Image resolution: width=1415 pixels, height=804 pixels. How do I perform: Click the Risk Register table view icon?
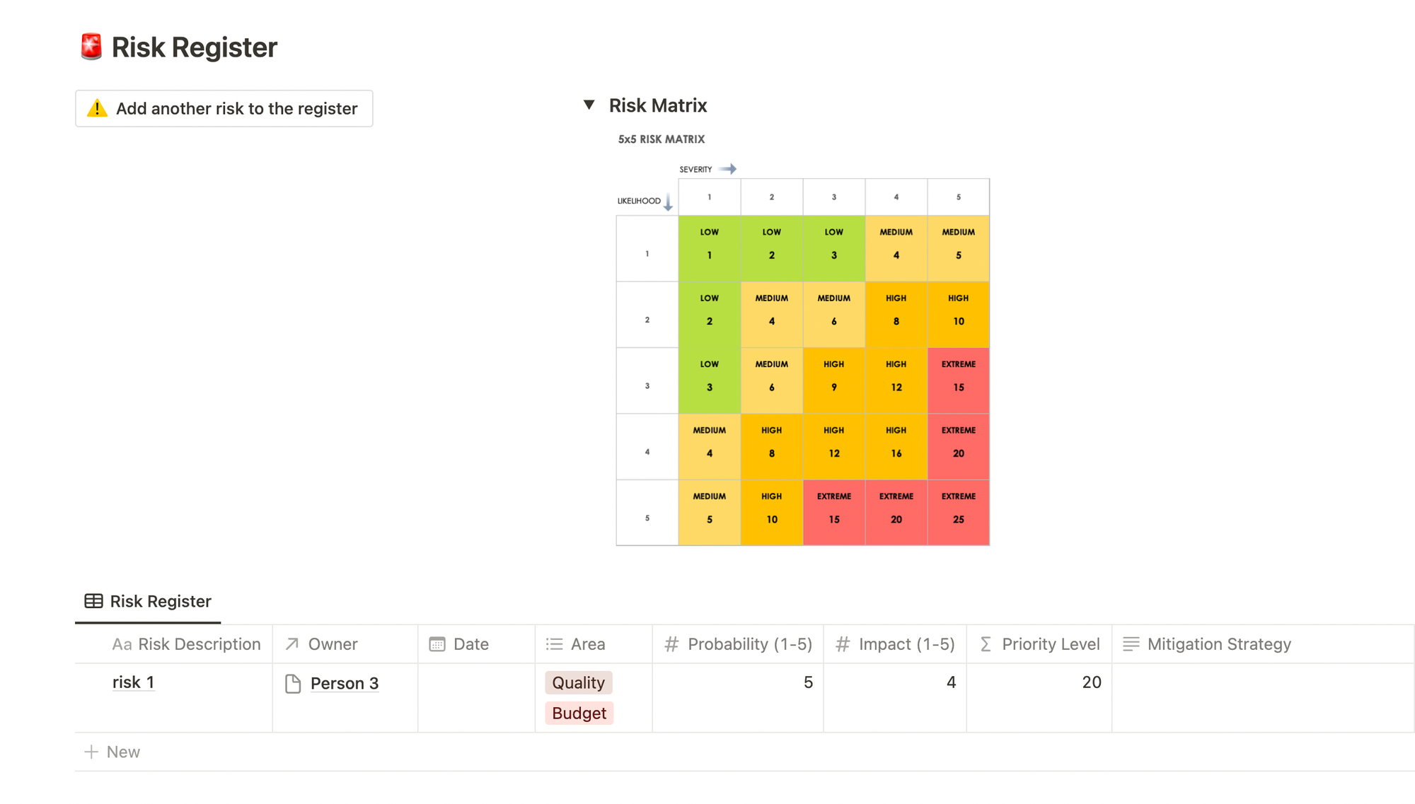(93, 602)
